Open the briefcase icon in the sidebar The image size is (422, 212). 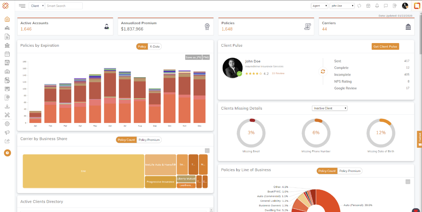pyautogui.click(x=7, y=71)
